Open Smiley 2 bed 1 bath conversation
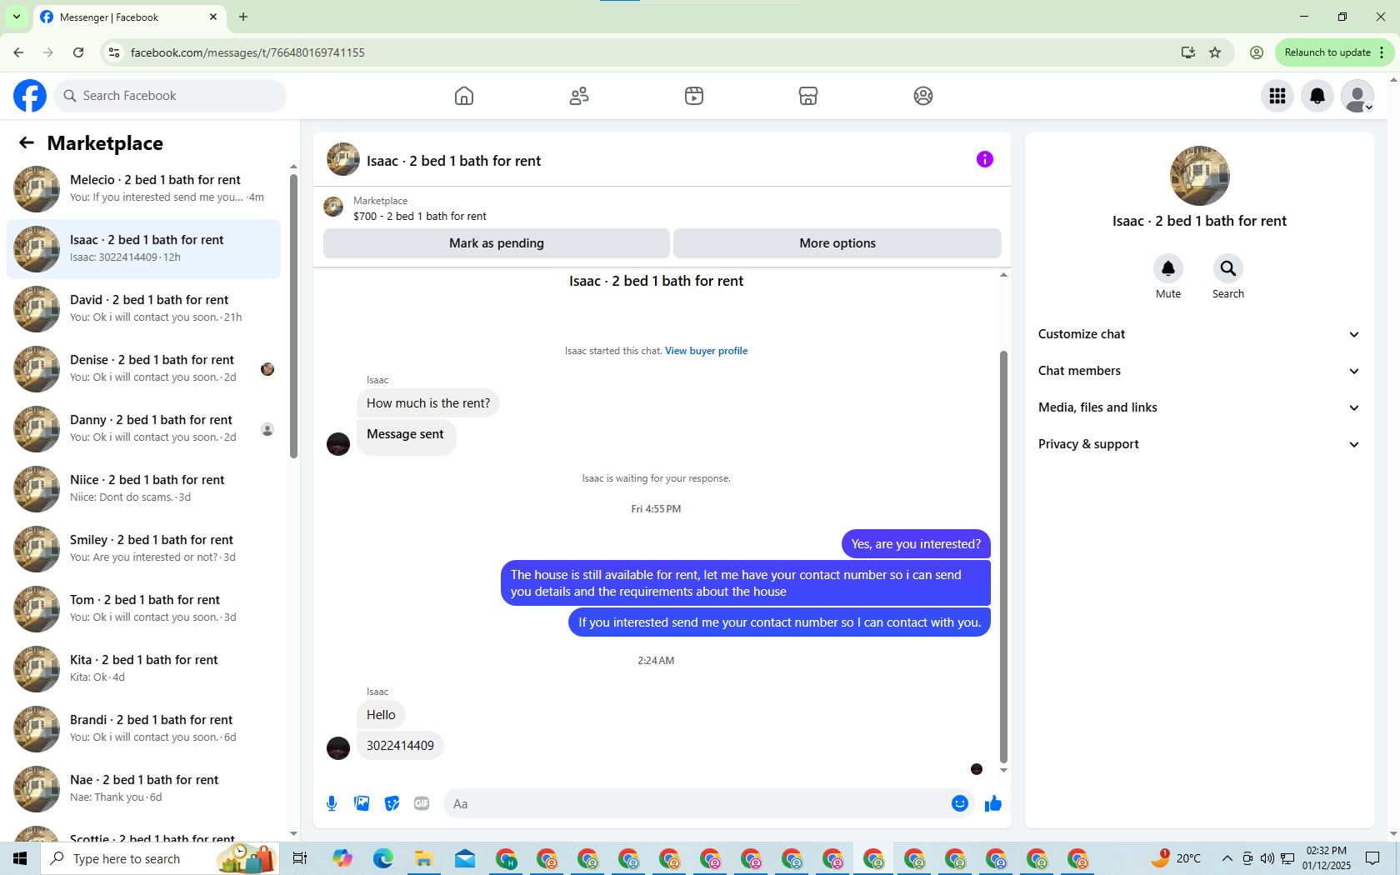This screenshot has height=875, width=1400. tap(143, 549)
